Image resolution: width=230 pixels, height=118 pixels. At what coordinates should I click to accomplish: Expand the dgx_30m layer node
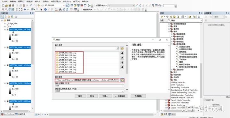[5, 23]
